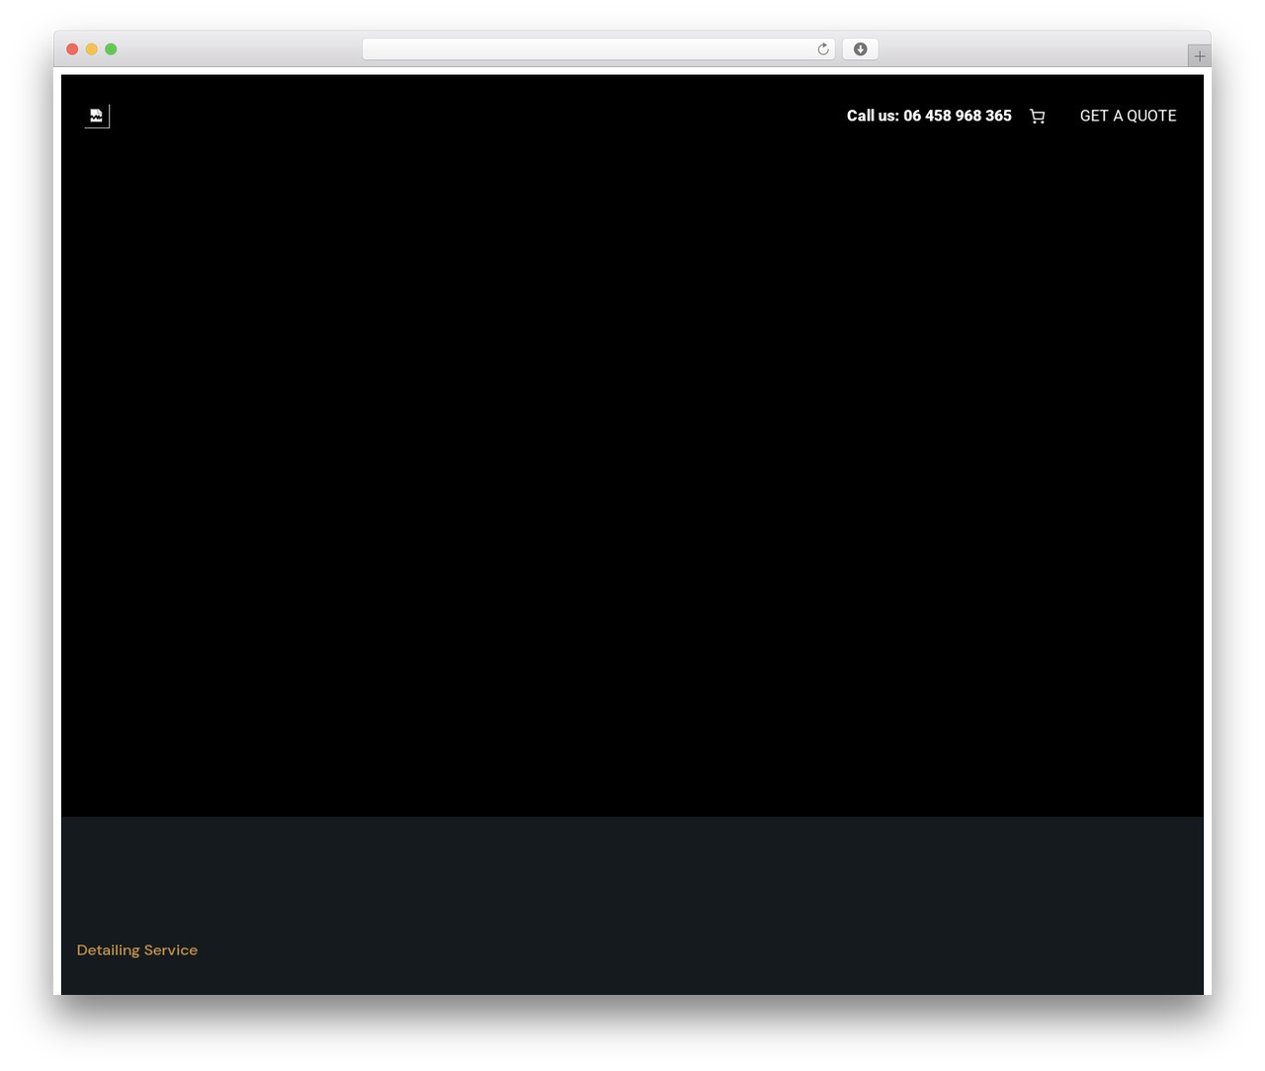Focus the browser address bar

[x=598, y=49]
